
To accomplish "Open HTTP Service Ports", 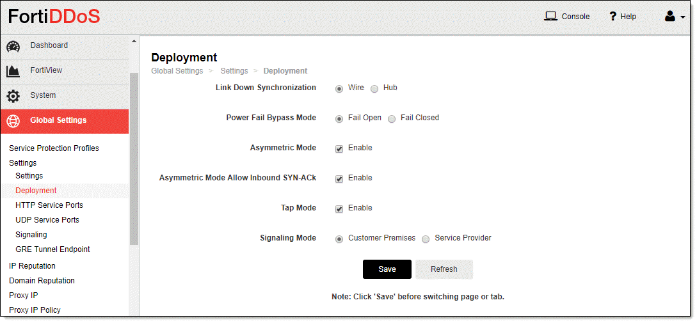I will click(x=49, y=205).
